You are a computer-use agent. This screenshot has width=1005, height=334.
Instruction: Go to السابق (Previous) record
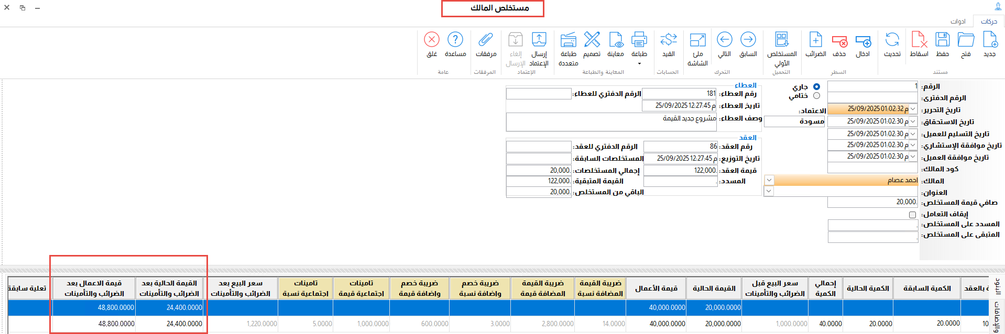pos(748,41)
